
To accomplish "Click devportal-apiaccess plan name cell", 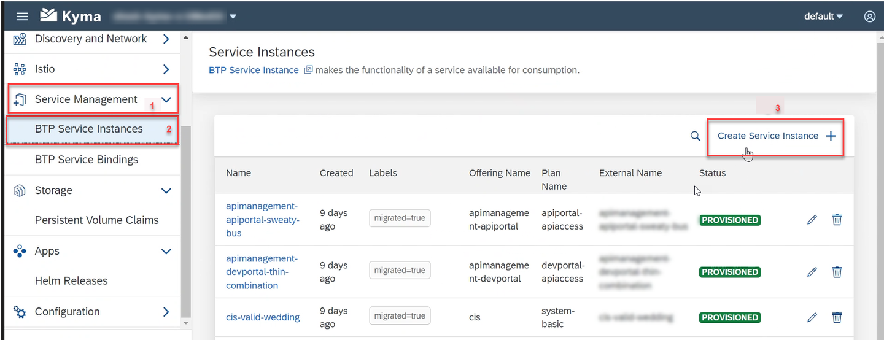I will pos(563,272).
